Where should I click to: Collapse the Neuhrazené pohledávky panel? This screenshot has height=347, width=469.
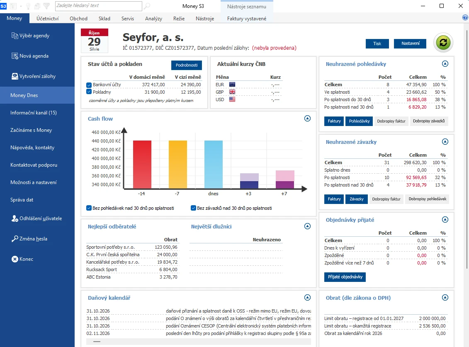(x=445, y=64)
